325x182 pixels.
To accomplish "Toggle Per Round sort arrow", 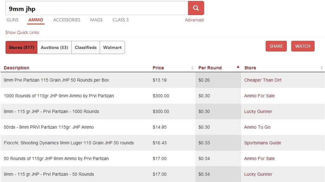I will click(x=238, y=67).
